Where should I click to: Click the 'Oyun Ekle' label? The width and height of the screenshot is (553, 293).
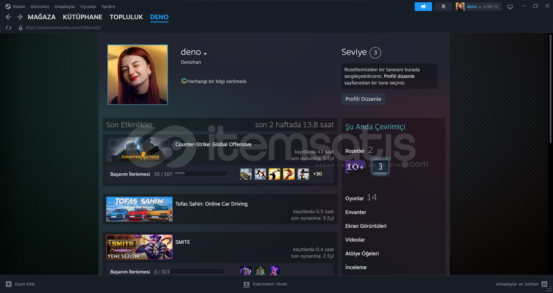(24, 284)
